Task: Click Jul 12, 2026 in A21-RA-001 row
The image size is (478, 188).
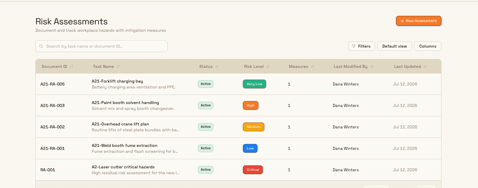Action: coord(405,148)
